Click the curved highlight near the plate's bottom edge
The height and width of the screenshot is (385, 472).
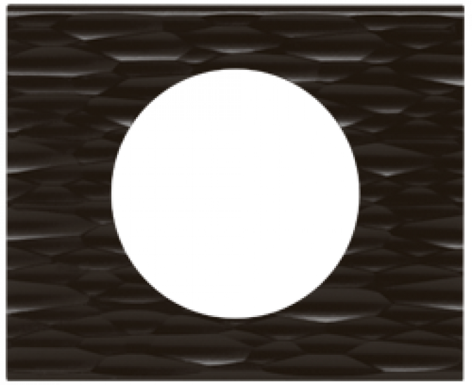click(215, 363)
